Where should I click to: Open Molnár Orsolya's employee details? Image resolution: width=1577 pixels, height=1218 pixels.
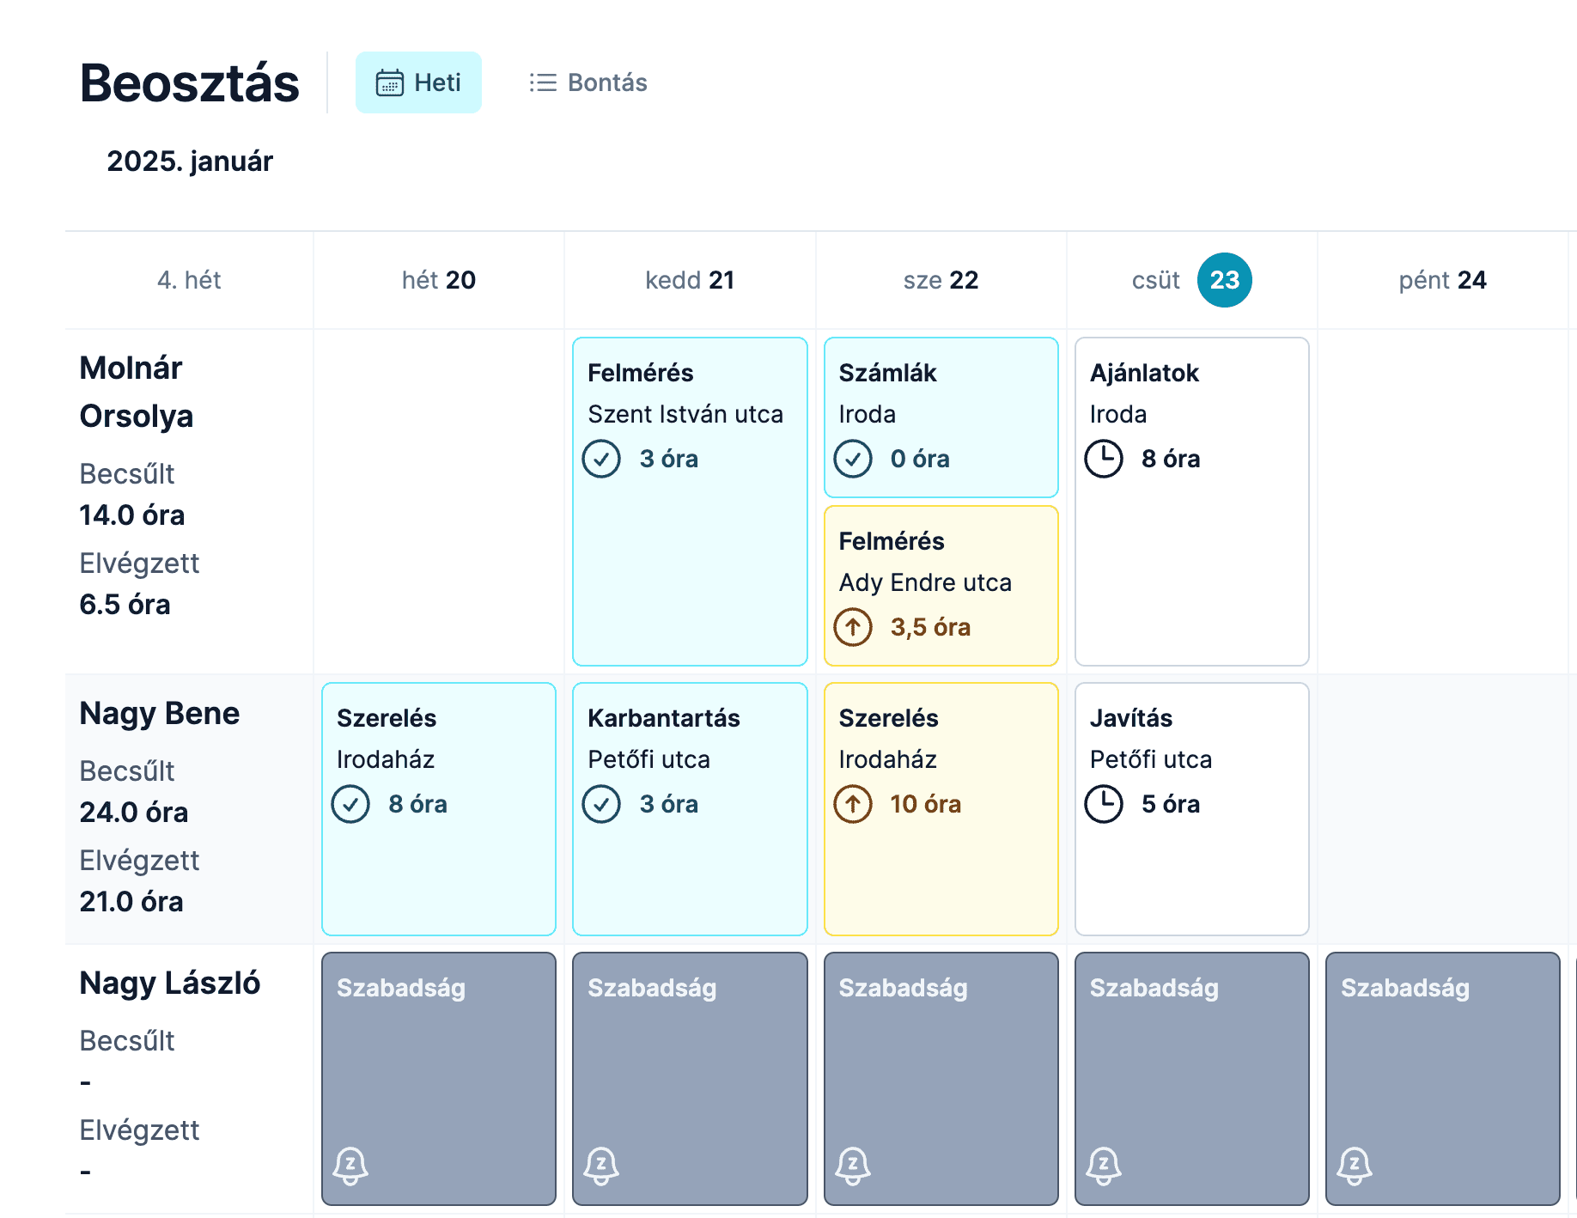[137, 392]
